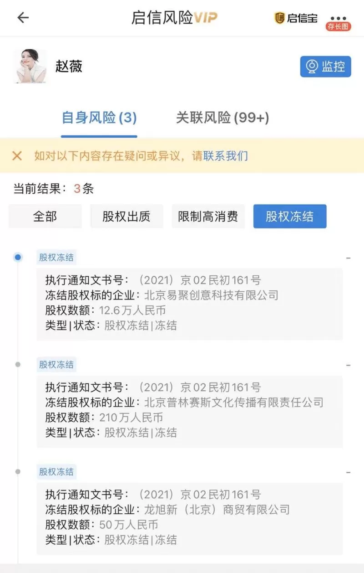This screenshot has height=573, width=364.
Task: Go back with the left arrow
Action: (x=23, y=18)
